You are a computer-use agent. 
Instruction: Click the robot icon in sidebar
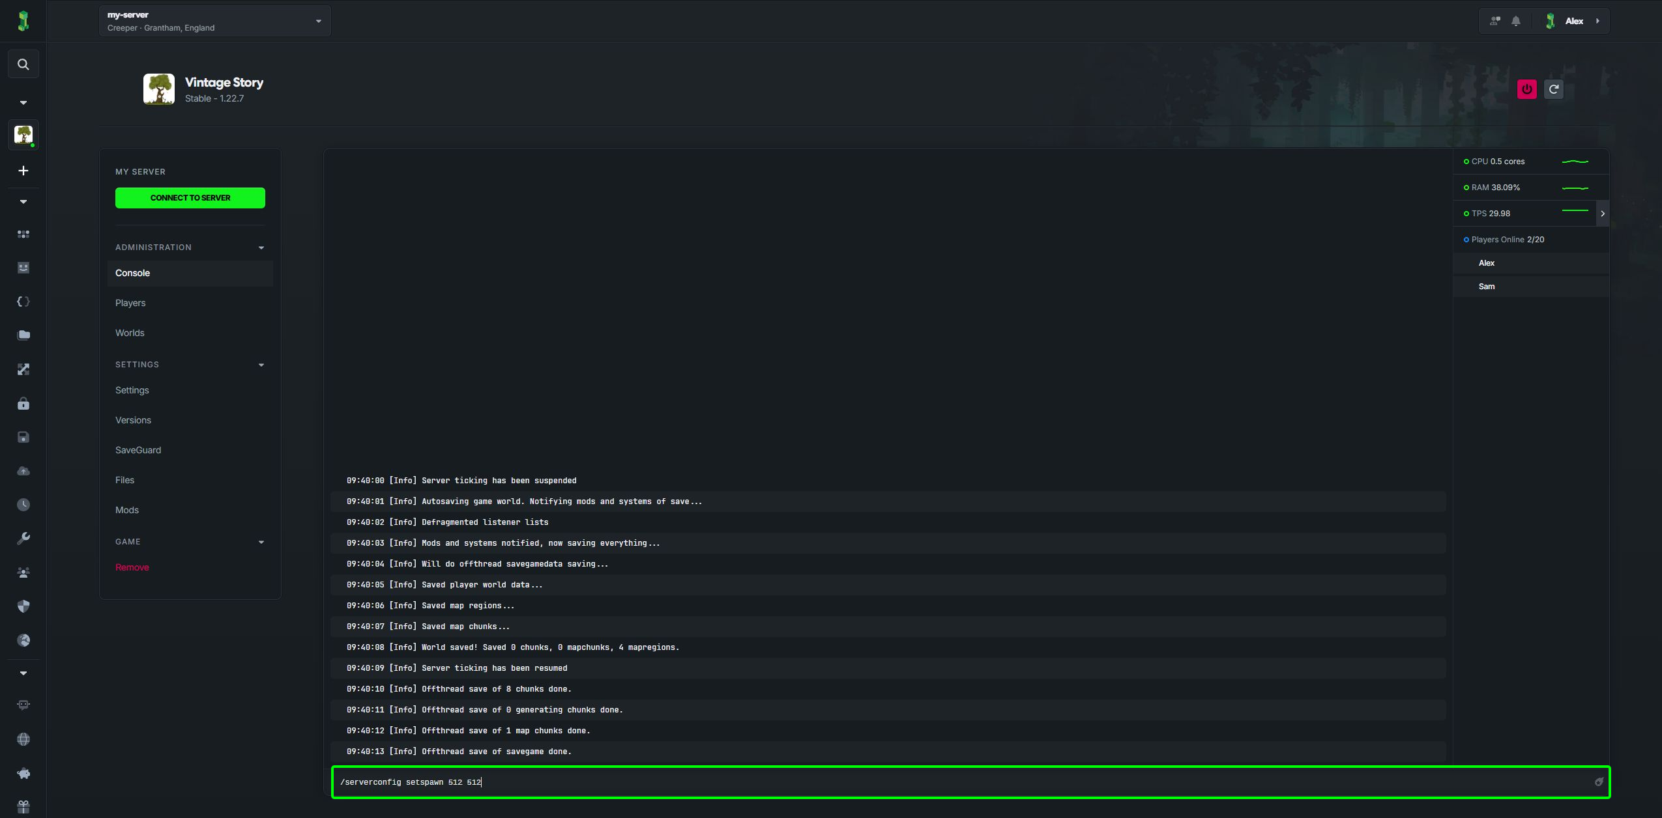point(23,705)
